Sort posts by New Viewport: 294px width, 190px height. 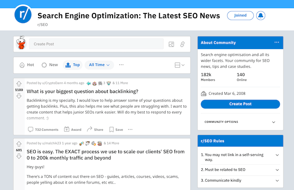pyautogui.click(x=50, y=65)
